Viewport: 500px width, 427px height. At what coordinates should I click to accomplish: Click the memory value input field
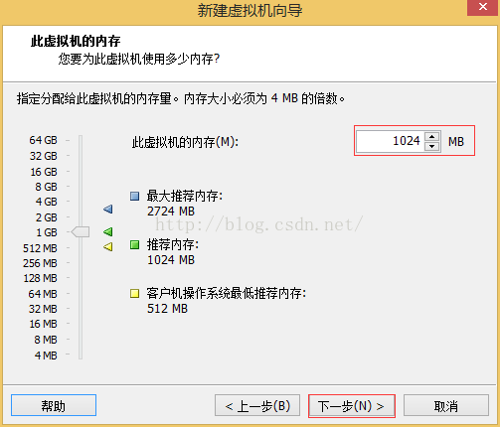click(x=390, y=141)
